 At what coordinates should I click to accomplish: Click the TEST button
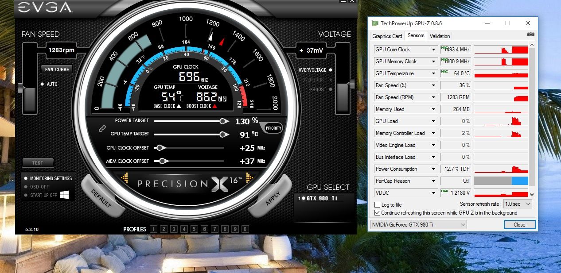point(38,163)
